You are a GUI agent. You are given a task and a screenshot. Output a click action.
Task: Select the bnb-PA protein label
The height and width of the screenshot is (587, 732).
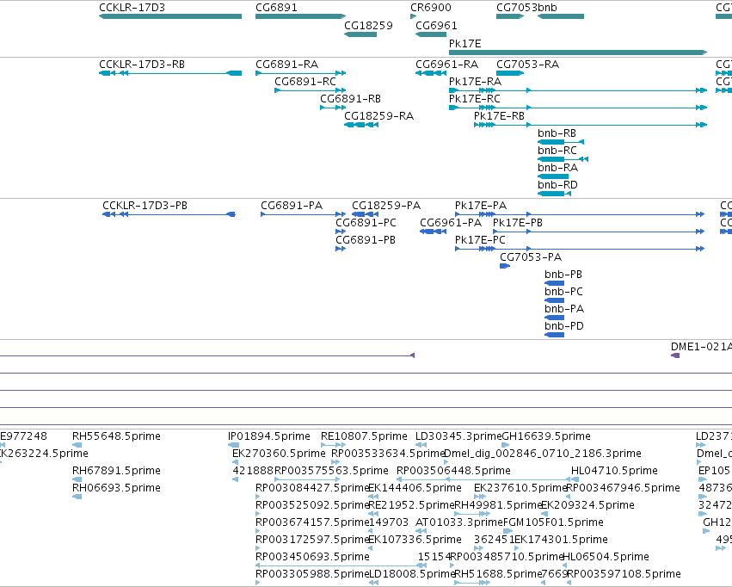point(564,310)
